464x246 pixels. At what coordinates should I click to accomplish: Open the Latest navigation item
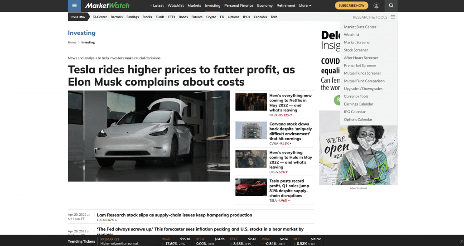point(157,5)
